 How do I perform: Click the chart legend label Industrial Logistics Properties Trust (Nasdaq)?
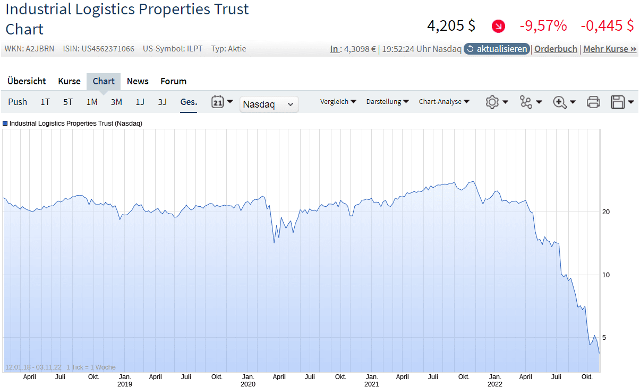click(x=76, y=123)
